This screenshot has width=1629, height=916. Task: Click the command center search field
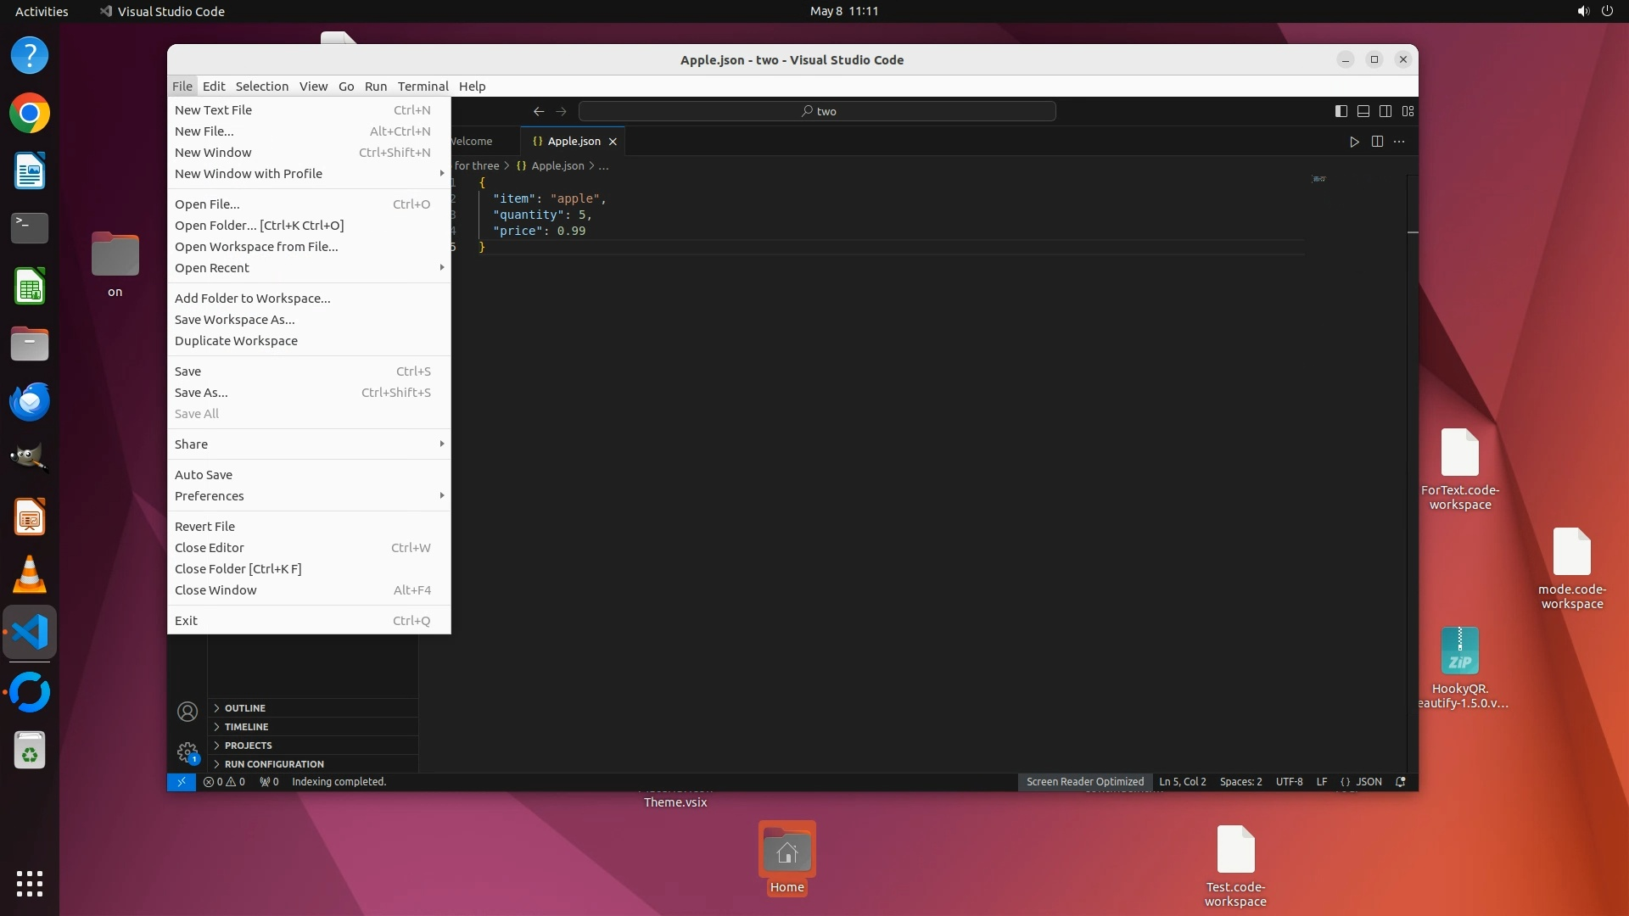pyautogui.click(x=817, y=111)
